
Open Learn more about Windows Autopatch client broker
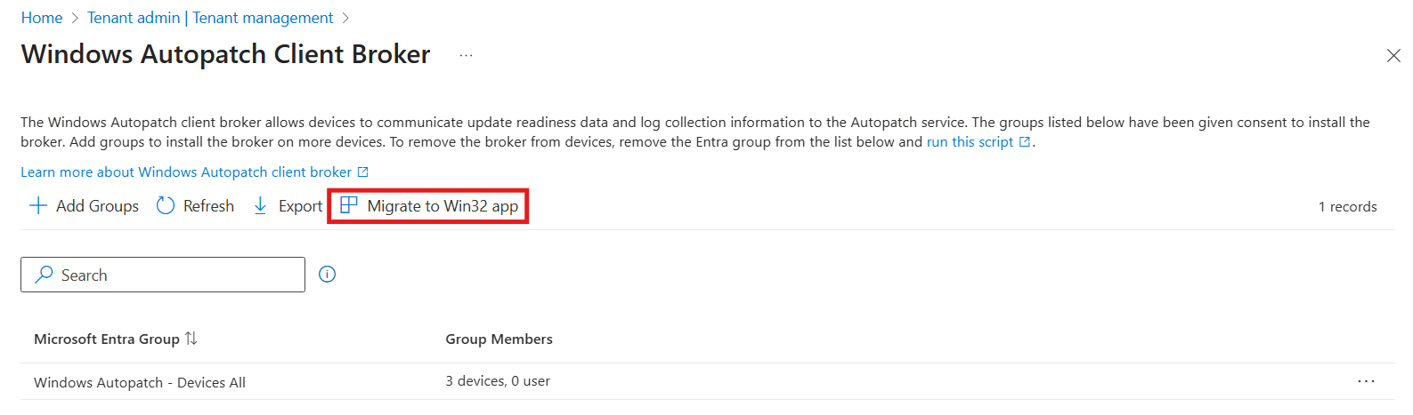tap(186, 172)
